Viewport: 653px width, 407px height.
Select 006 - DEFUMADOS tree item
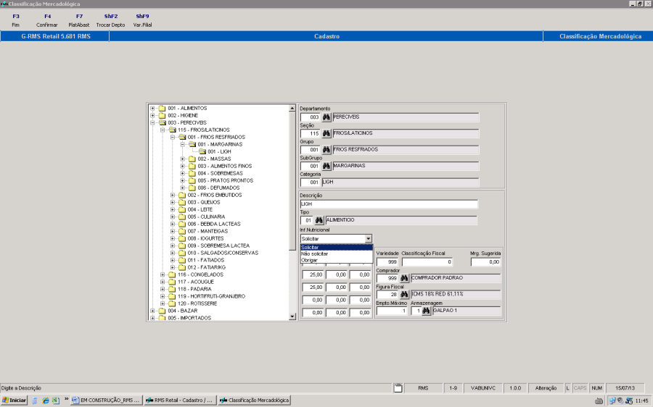[218, 188]
